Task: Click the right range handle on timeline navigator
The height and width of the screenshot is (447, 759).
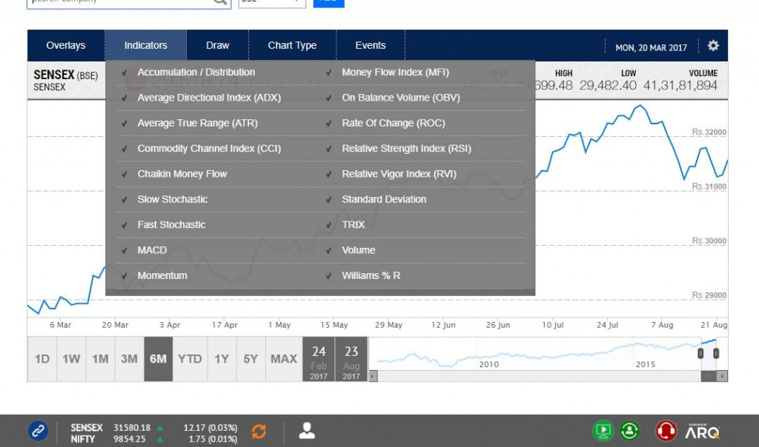Action: click(716, 354)
